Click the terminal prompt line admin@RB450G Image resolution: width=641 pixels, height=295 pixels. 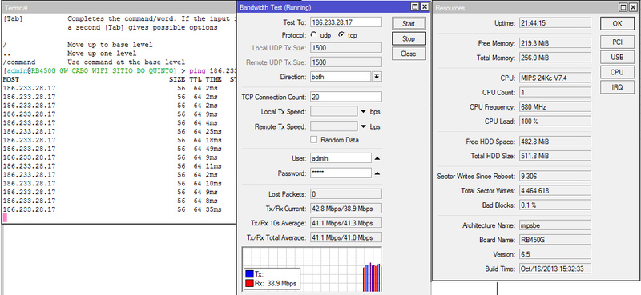pos(119,71)
